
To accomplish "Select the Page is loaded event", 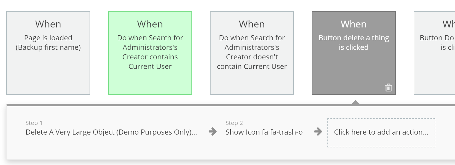I will coord(48,53).
